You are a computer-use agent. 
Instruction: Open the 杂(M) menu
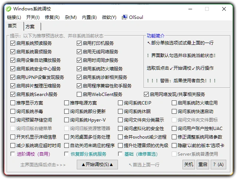70,17
